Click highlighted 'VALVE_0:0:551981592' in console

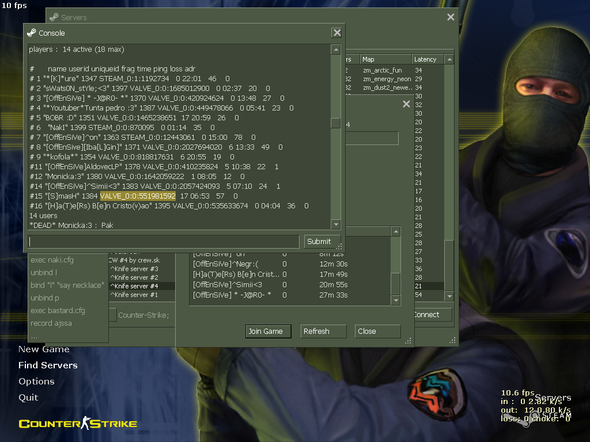(138, 196)
